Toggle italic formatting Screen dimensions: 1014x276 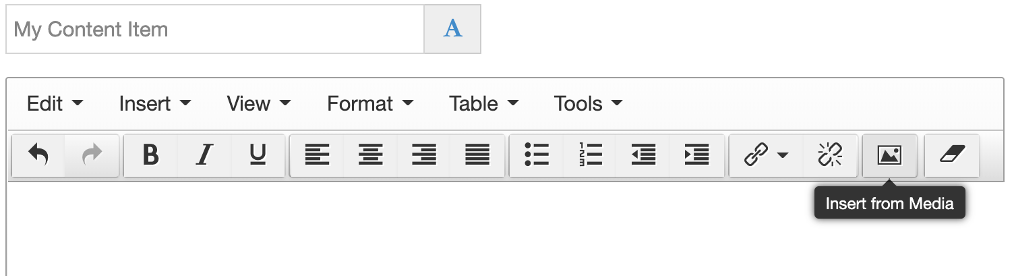[x=204, y=156]
